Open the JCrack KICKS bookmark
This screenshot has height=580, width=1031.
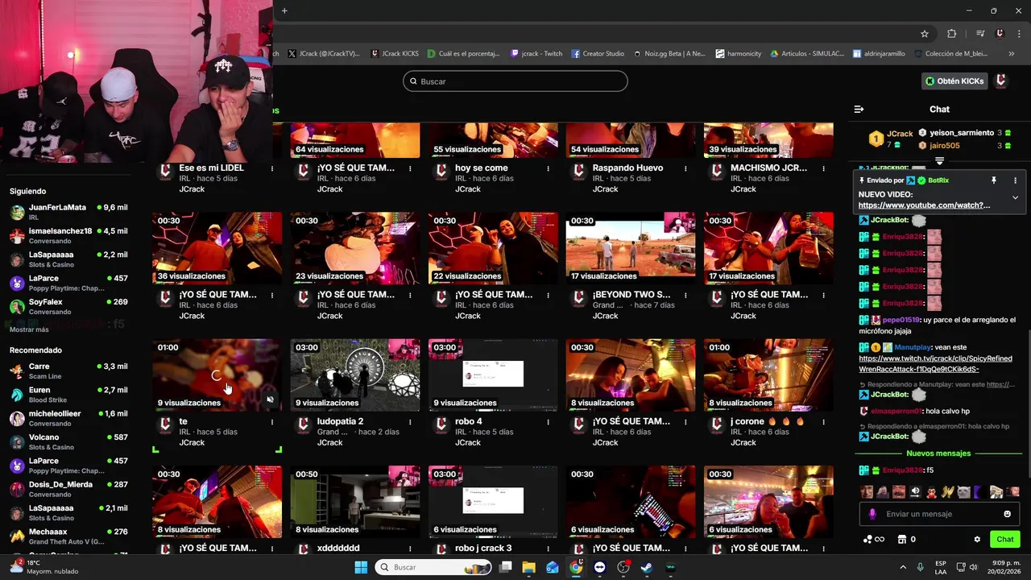395,54
